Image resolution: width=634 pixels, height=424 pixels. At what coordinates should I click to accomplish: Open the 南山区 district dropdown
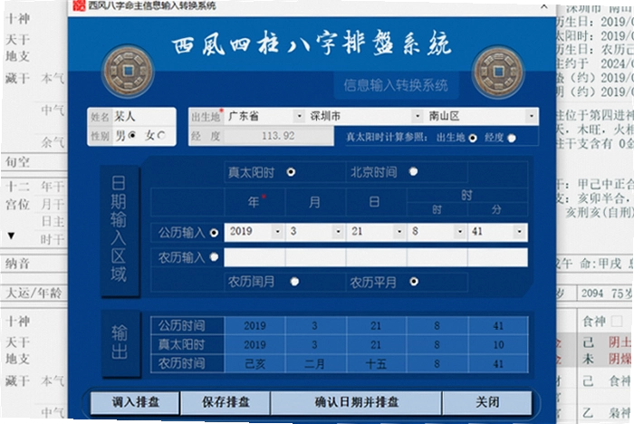click(x=532, y=117)
